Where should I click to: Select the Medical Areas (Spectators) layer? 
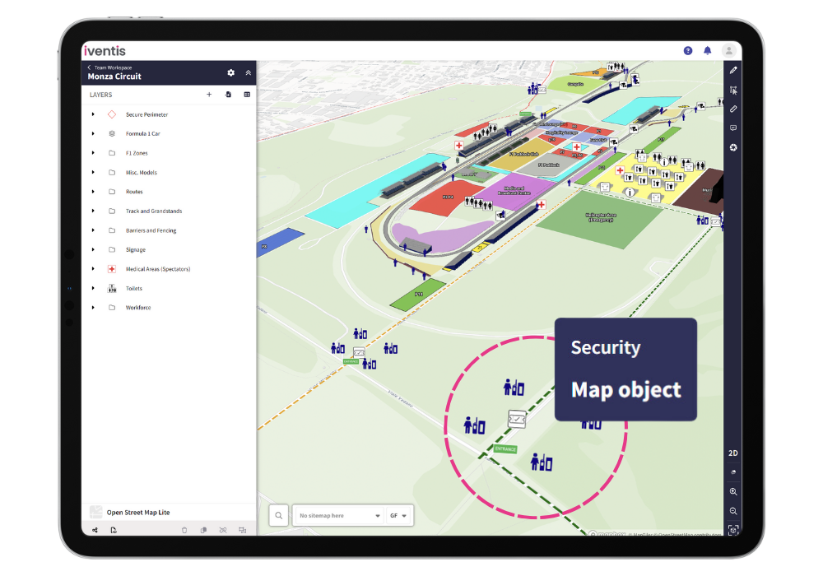[x=158, y=269]
